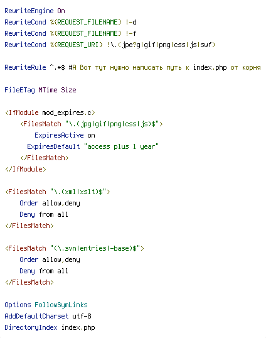Click the FilesMatch tag with xml|xslt pattern
The width and height of the screenshot is (266, 338).
pyautogui.click(x=58, y=192)
